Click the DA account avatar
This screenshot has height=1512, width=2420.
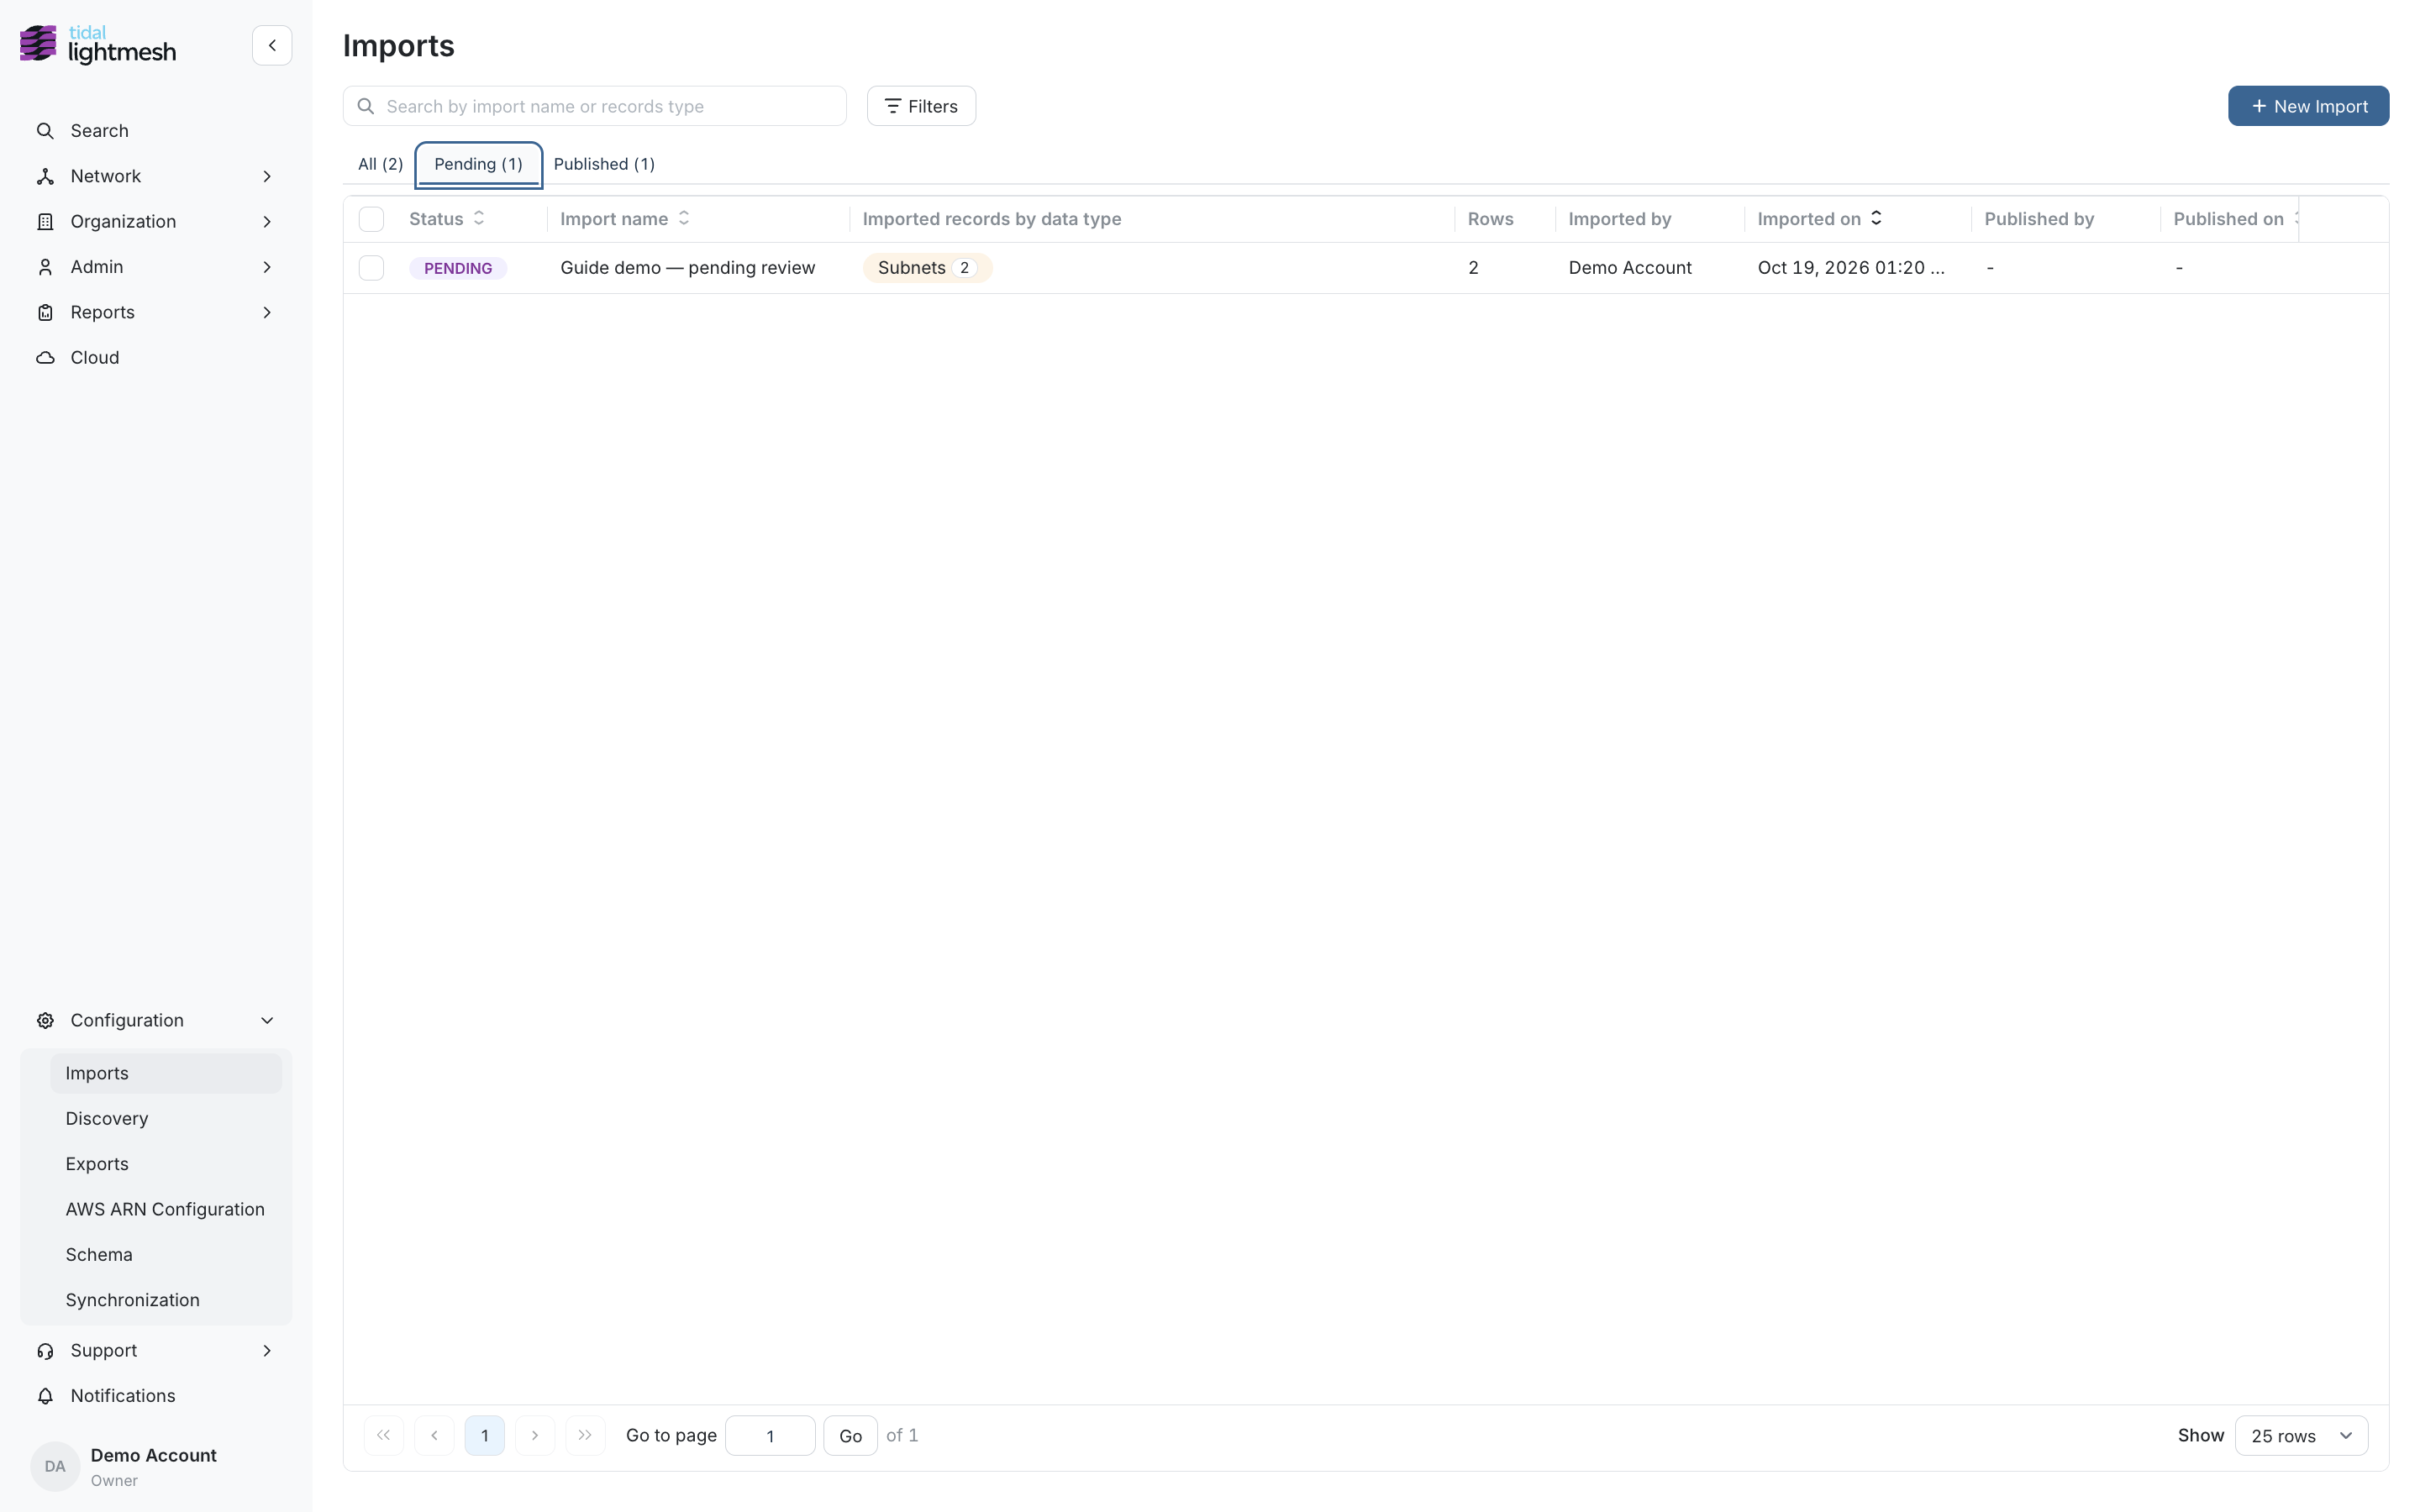tap(55, 1466)
